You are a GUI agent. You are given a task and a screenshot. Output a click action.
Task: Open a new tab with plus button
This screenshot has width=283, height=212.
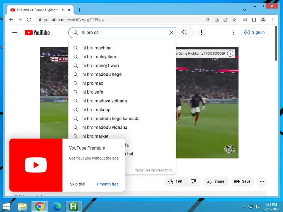coord(80,10)
